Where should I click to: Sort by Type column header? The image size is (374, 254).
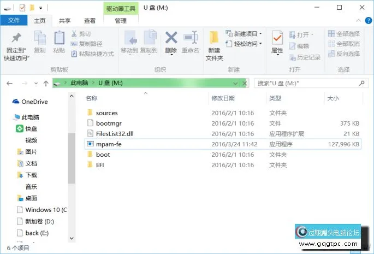tap(275, 98)
